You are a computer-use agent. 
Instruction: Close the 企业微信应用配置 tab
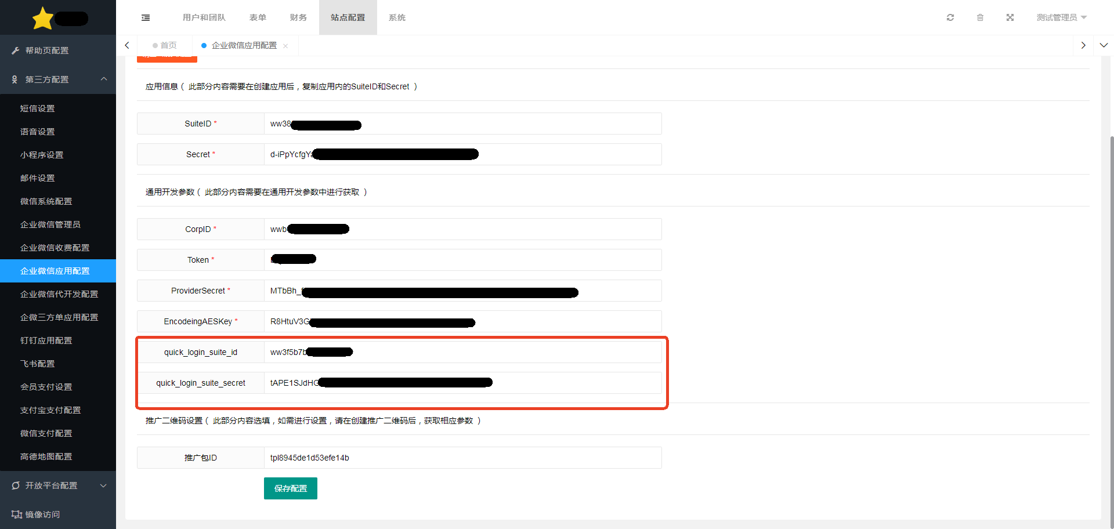pyautogui.click(x=285, y=46)
